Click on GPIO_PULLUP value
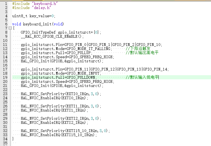 (x=79, y=53)
